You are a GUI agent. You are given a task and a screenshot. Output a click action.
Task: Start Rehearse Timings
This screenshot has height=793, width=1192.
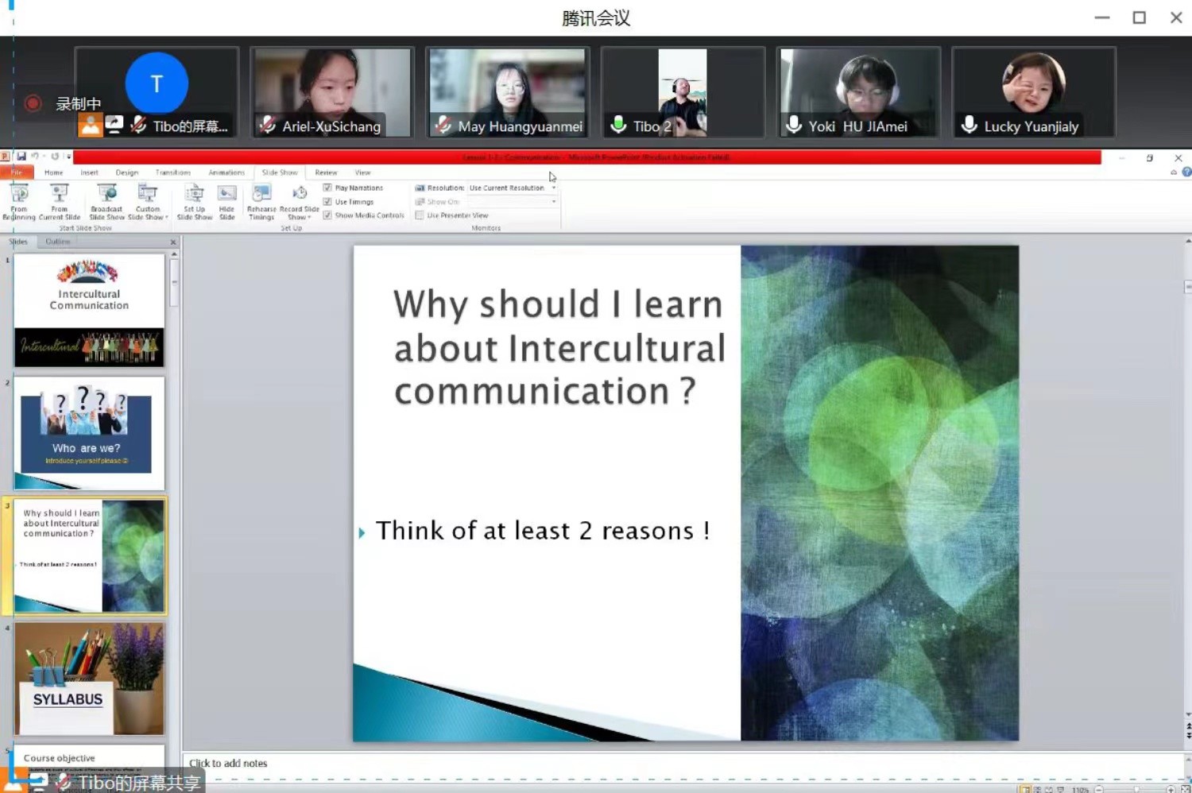pos(261,202)
